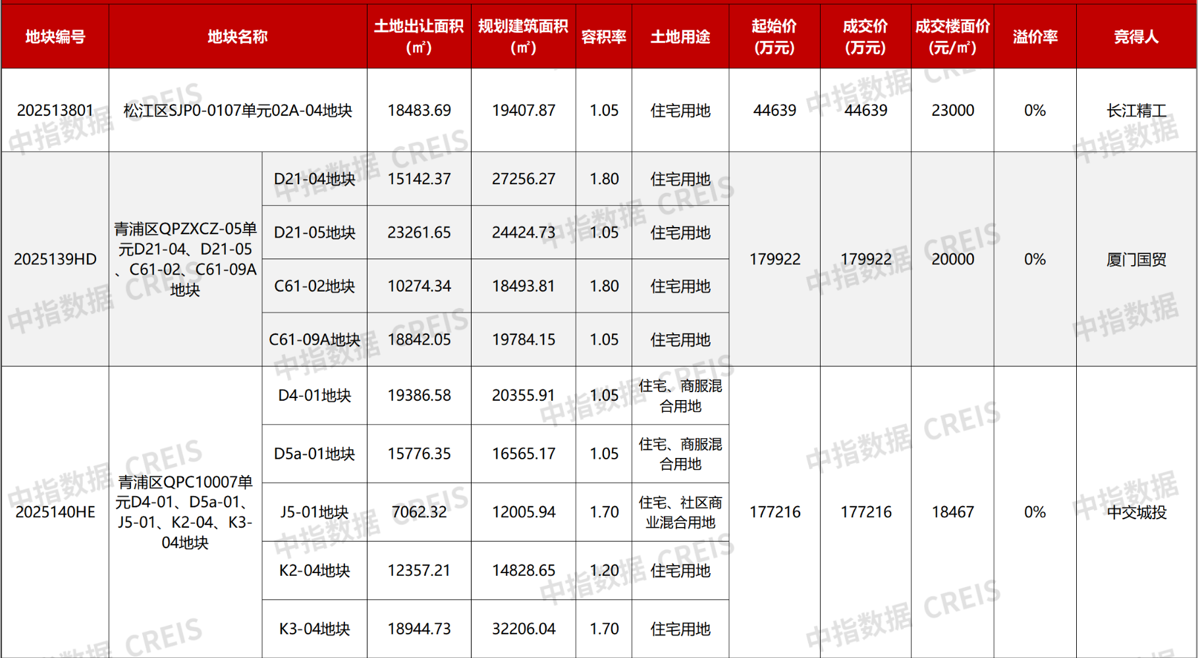1198x658 pixels.
Task: Select the 容积率 column header
Action: point(603,36)
